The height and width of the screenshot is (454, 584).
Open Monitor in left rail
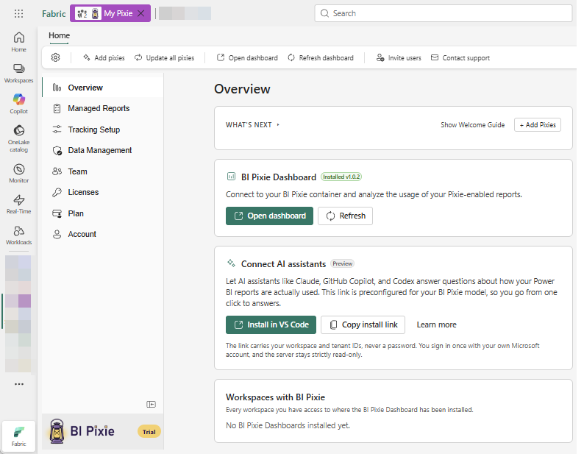(x=18, y=174)
